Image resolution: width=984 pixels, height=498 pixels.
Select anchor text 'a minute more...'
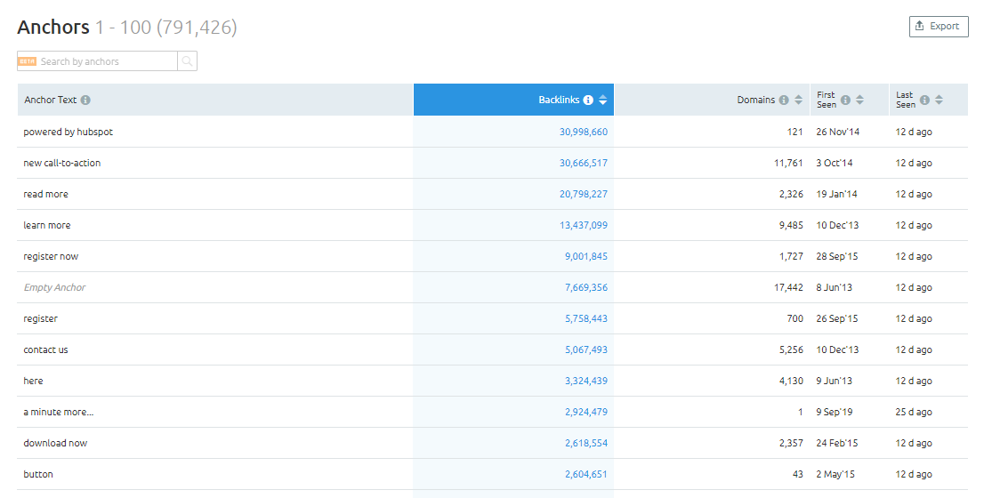point(59,412)
